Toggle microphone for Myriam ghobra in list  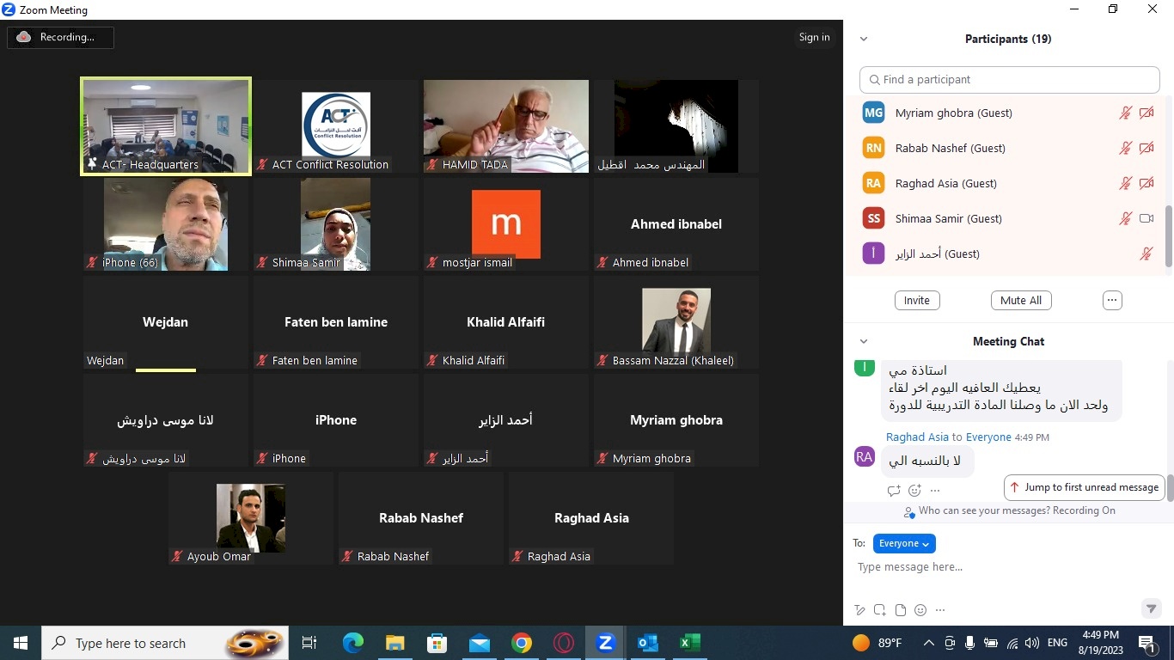pyautogui.click(x=1125, y=113)
